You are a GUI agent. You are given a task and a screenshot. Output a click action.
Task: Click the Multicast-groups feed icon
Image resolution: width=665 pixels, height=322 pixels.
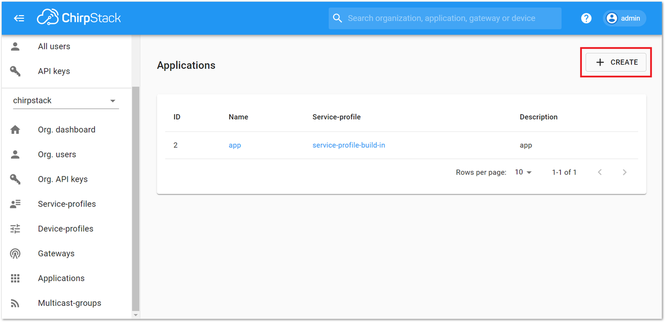coord(15,304)
